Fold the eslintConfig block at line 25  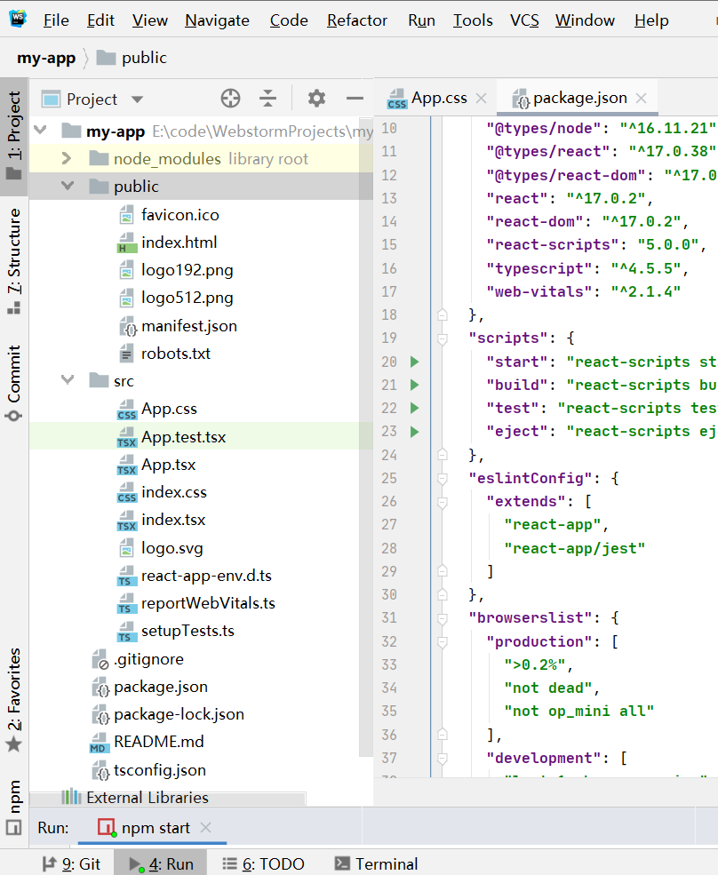pos(443,478)
